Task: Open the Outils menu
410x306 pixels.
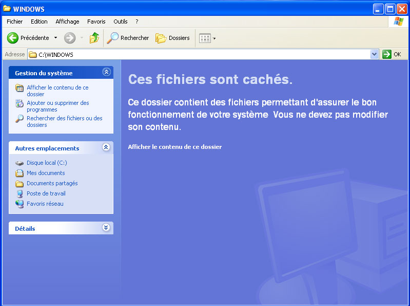Action: click(x=120, y=21)
